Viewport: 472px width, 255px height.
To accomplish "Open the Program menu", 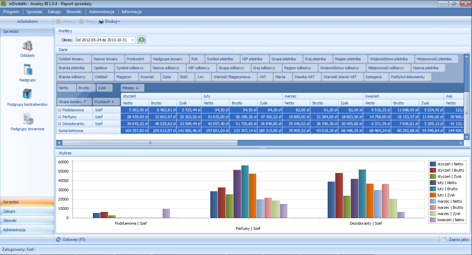I will tap(11, 12).
